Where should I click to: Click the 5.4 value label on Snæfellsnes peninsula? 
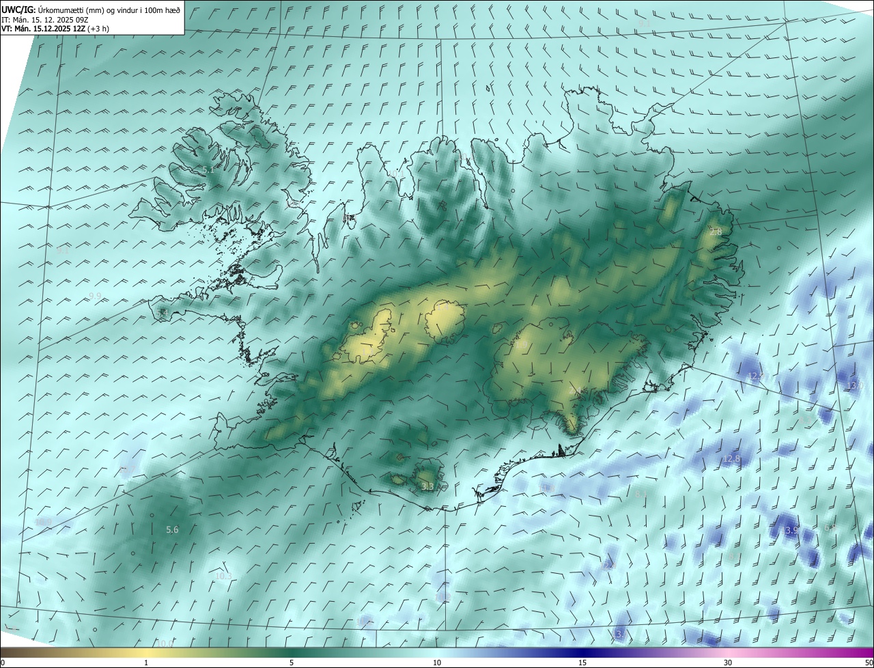pos(163,313)
